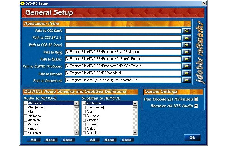
Task: Browse folder for Path to CCE SP 2.5
Action: 187,38
